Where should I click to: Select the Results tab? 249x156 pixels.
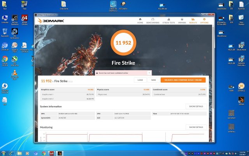pyautogui.click(x=193, y=21)
